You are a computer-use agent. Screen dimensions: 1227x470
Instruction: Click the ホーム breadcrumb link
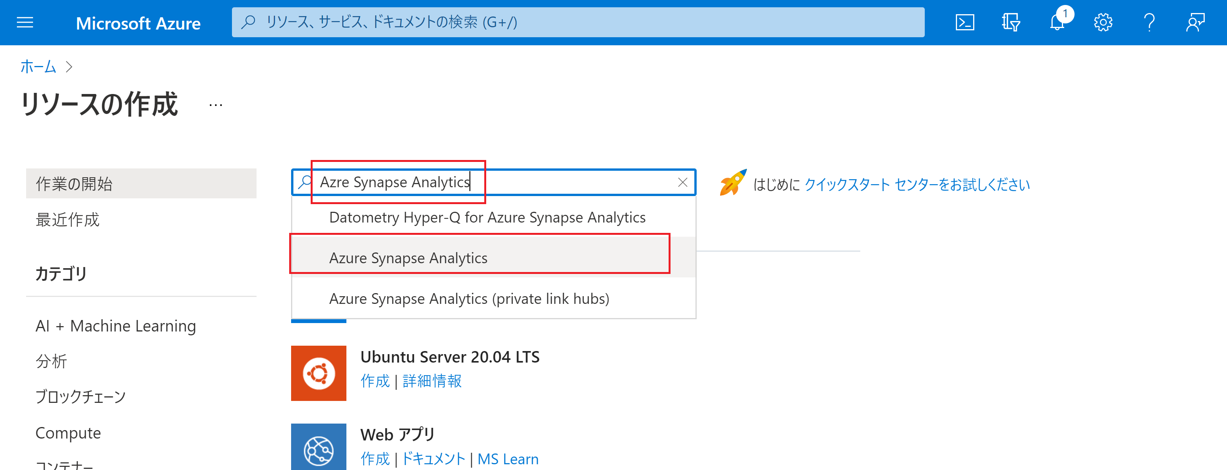pos(38,67)
